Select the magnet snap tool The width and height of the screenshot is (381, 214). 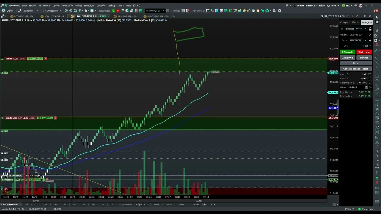[377, 45]
